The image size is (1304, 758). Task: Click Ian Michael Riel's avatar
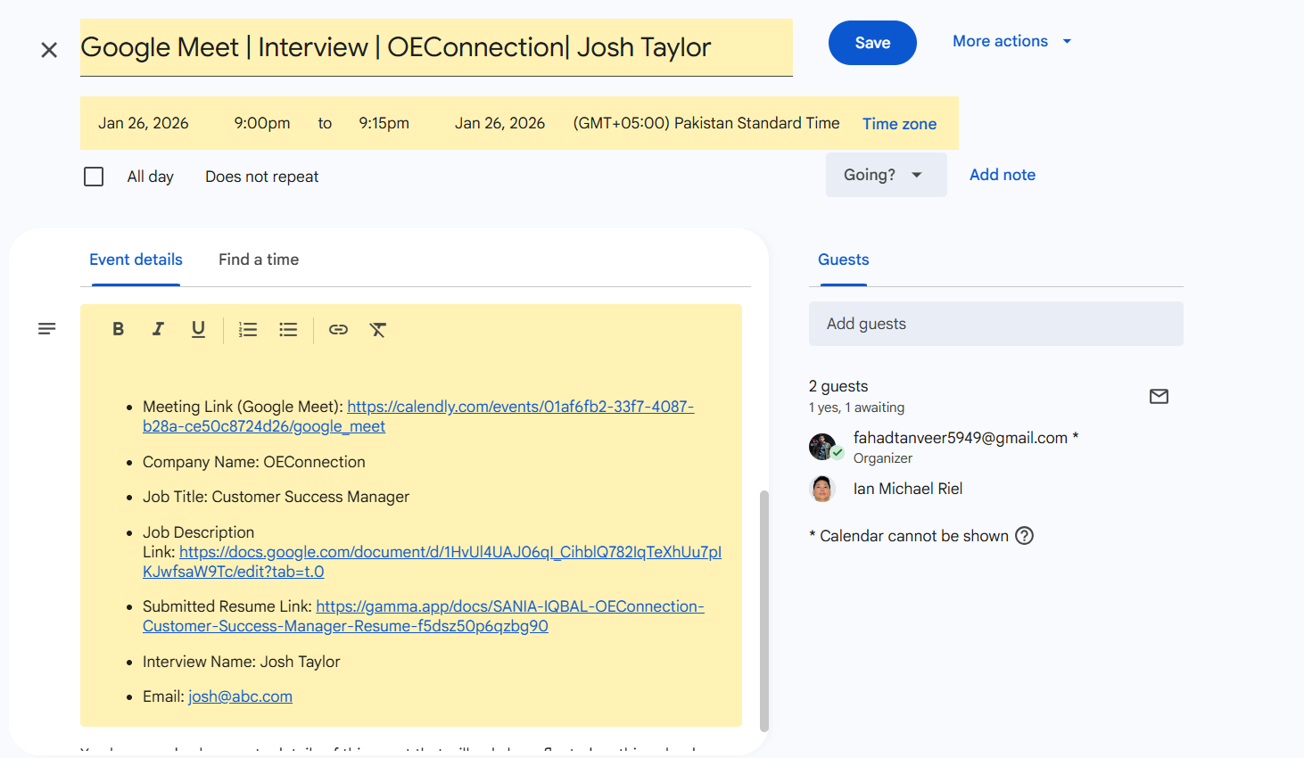(821, 489)
